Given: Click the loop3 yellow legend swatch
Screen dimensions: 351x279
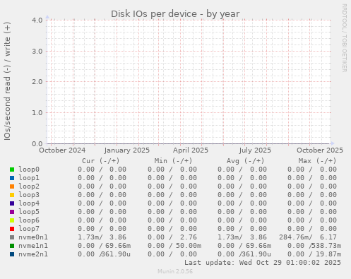Looking at the screenshot, I should click(12, 195).
